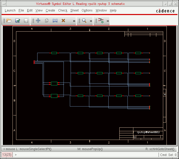
Task: Select the Move tool icon
Action: [38, 21]
